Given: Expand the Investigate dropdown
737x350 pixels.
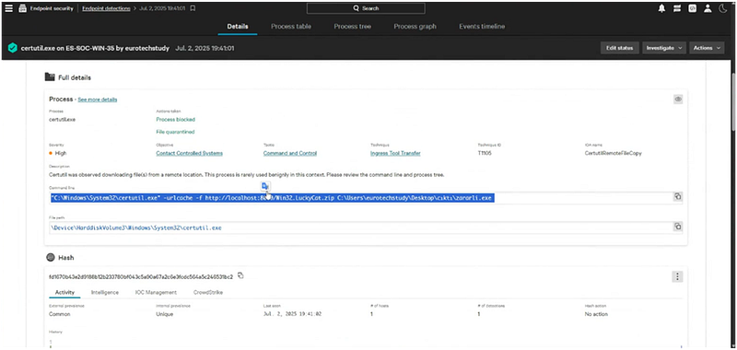Looking at the screenshot, I should pyautogui.click(x=664, y=48).
